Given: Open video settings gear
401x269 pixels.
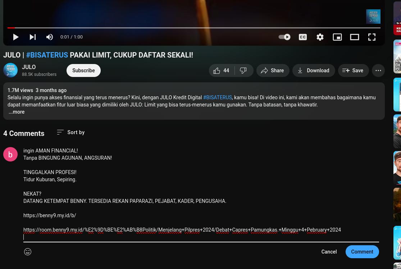Looking at the screenshot, I should point(320,37).
